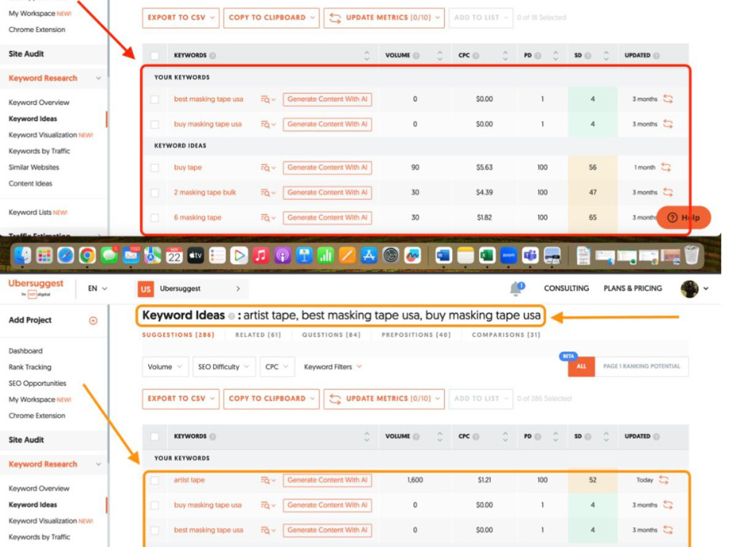Tick the checkbox for '6 masking tape'
729x547 pixels.
click(x=155, y=217)
